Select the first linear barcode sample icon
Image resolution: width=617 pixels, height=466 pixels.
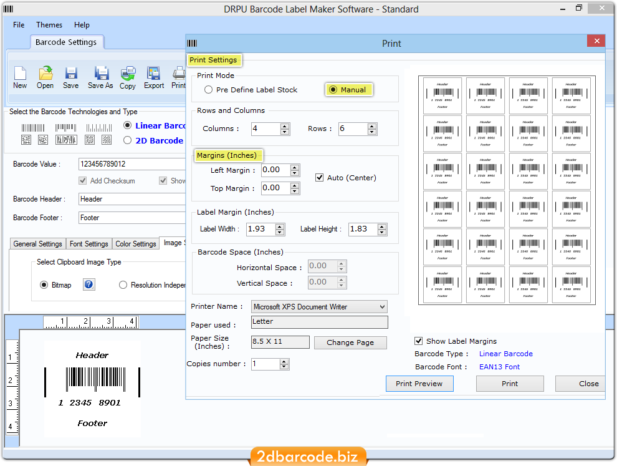pos(33,128)
